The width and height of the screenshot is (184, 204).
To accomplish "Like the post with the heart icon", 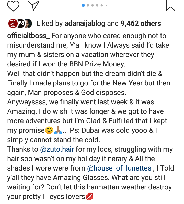I will [x=13, y=5].
